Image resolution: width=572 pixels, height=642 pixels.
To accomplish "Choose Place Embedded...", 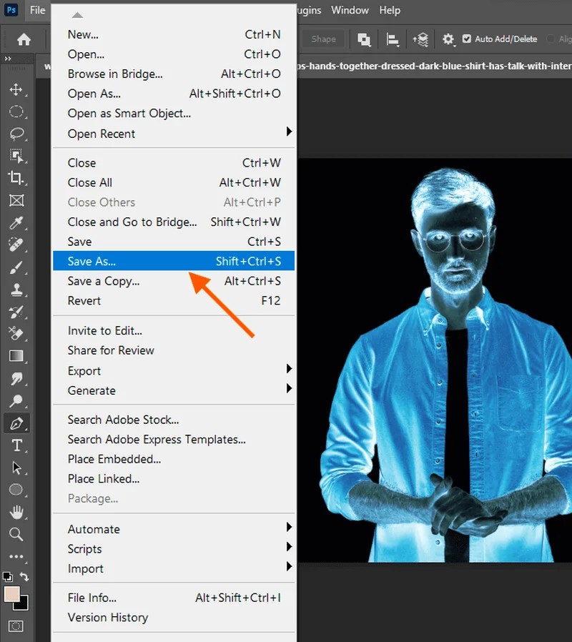I will click(x=174, y=459).
